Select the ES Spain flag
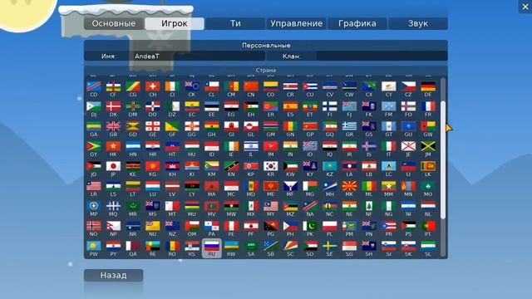The image size is (532, 299). [x=290, y=106]
